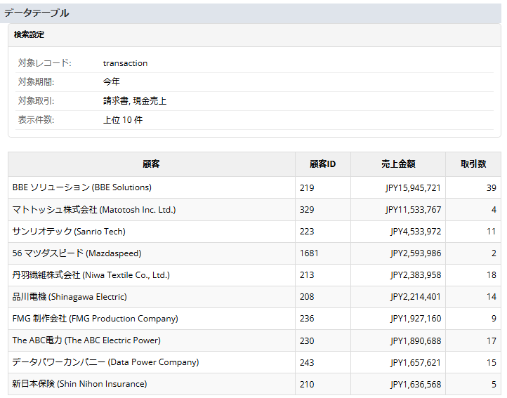Screen dimensions: 507x398
Task: Click transaction count 39
Action: [x=492, y=188]
